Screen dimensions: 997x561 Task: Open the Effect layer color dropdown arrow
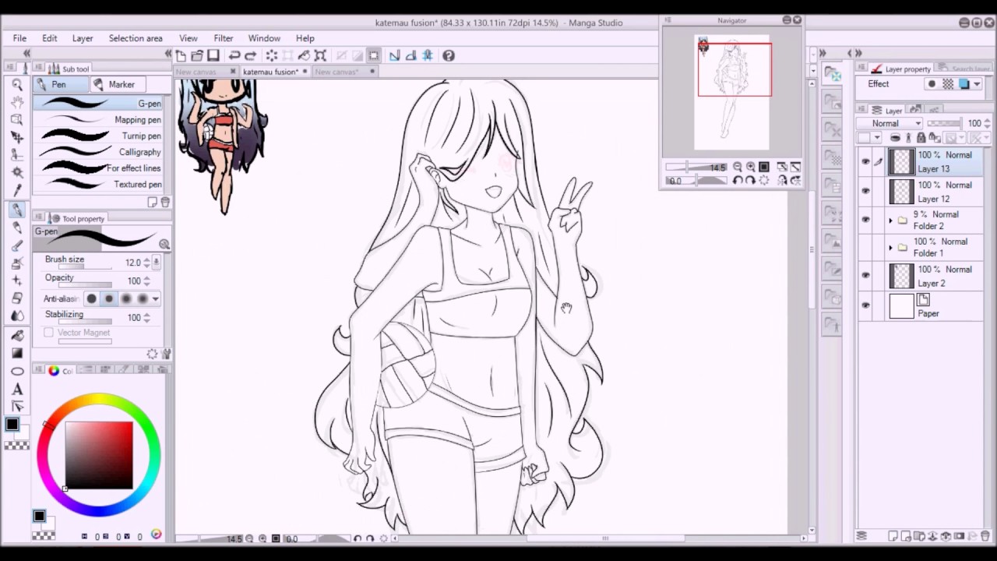pos(976,84)
